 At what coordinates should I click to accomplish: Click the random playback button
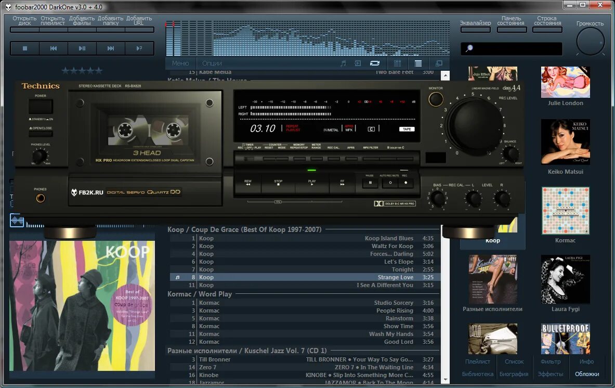139,48
